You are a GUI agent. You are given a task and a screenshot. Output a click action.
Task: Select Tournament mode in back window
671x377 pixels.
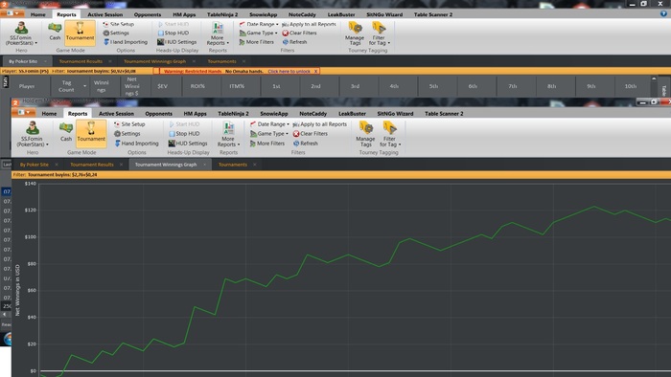pyautogui.click(x=80, y=33)
